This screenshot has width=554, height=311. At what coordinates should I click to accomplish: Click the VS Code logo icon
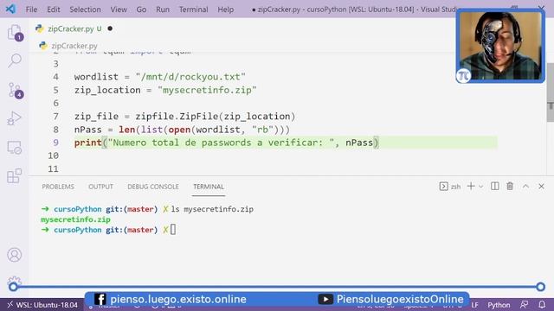(10, 9)
